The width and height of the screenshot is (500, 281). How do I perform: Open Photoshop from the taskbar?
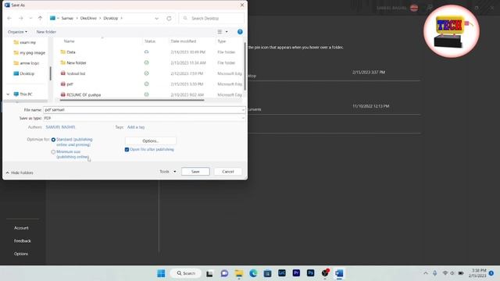click(x=311, y=273)
